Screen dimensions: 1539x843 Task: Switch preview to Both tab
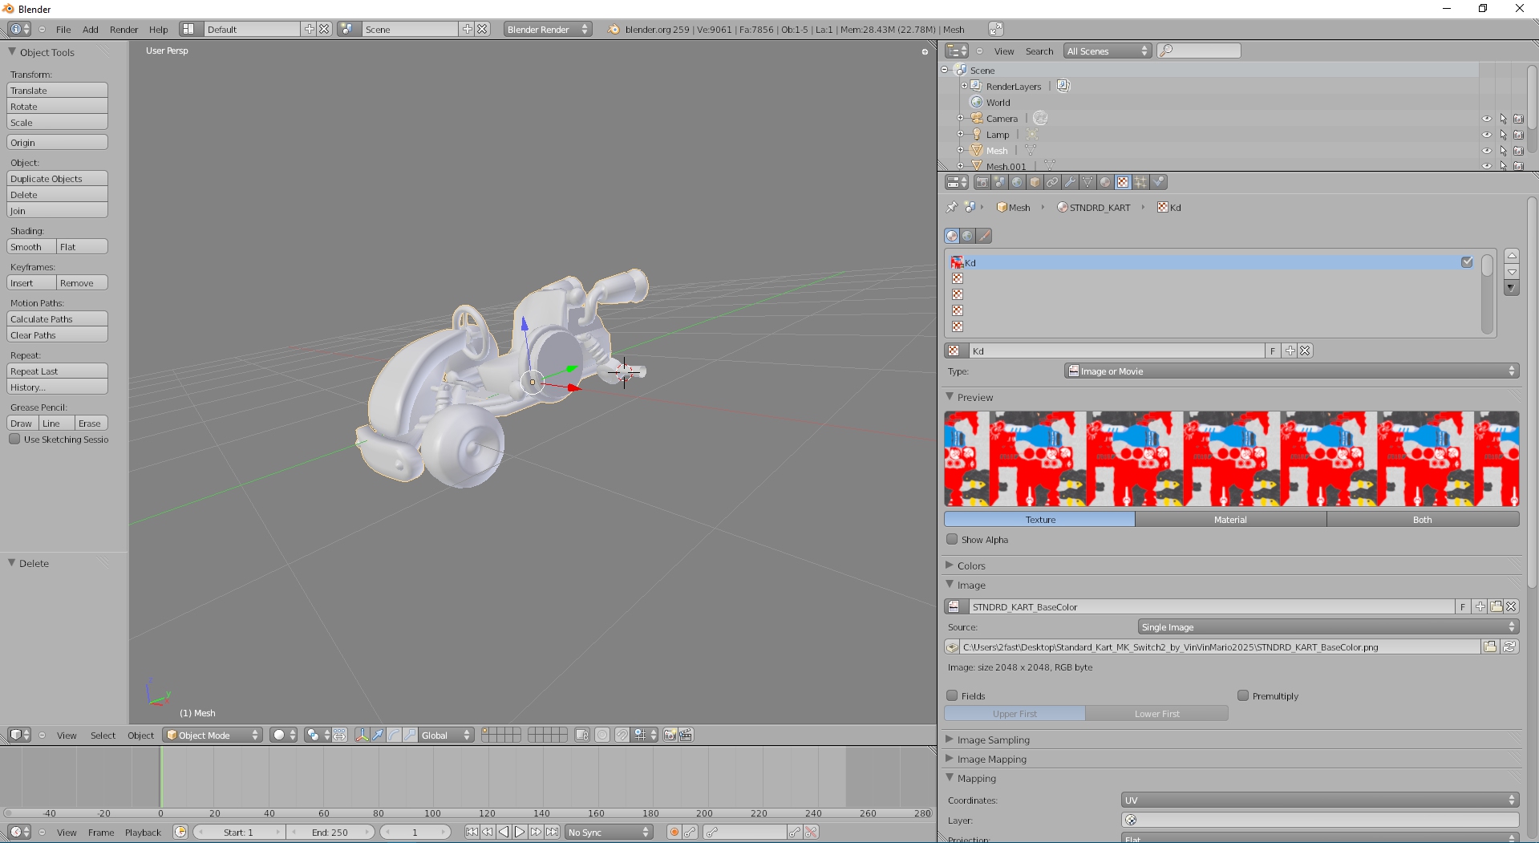tap(1423, 519)
